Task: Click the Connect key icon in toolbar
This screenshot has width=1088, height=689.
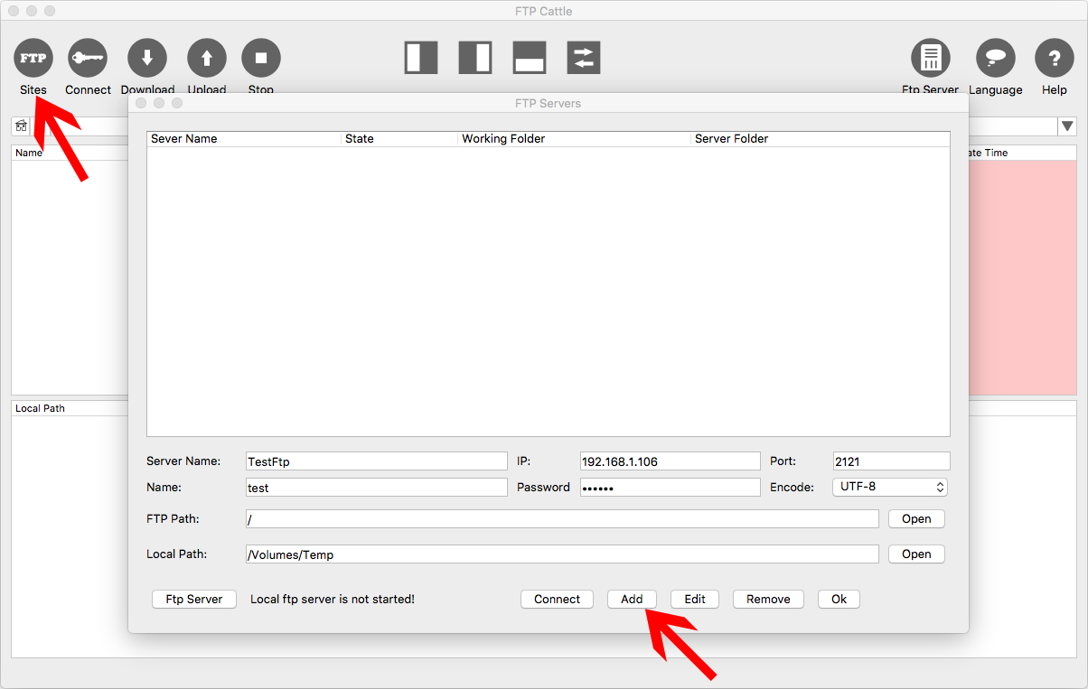Action: click(x=88, y=59)
